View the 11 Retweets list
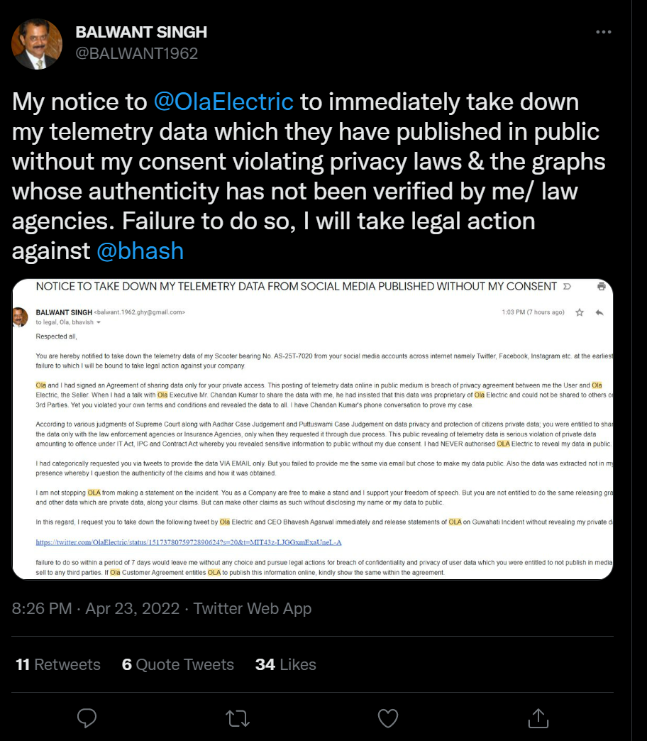The image size is (647, 741). tap(58, 664)
